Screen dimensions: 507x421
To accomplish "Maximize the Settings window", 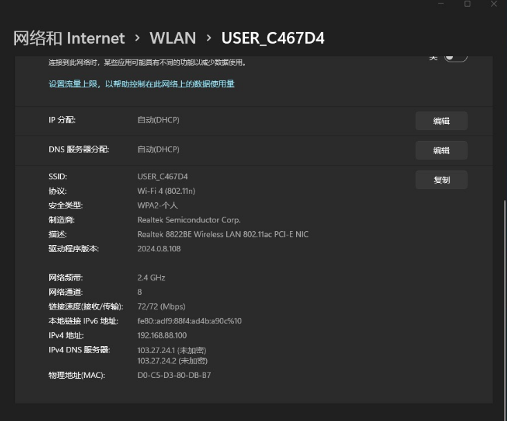I will pos(468,4).
